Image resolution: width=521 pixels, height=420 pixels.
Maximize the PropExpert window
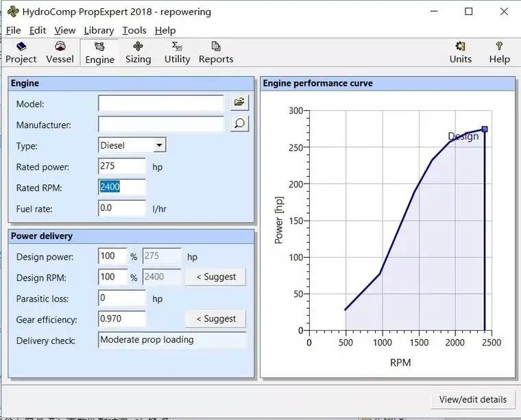click(468, 12)
